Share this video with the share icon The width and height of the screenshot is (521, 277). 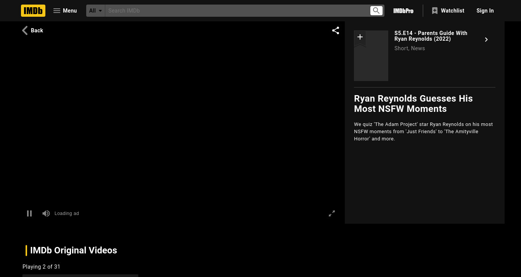pos(336,30)
